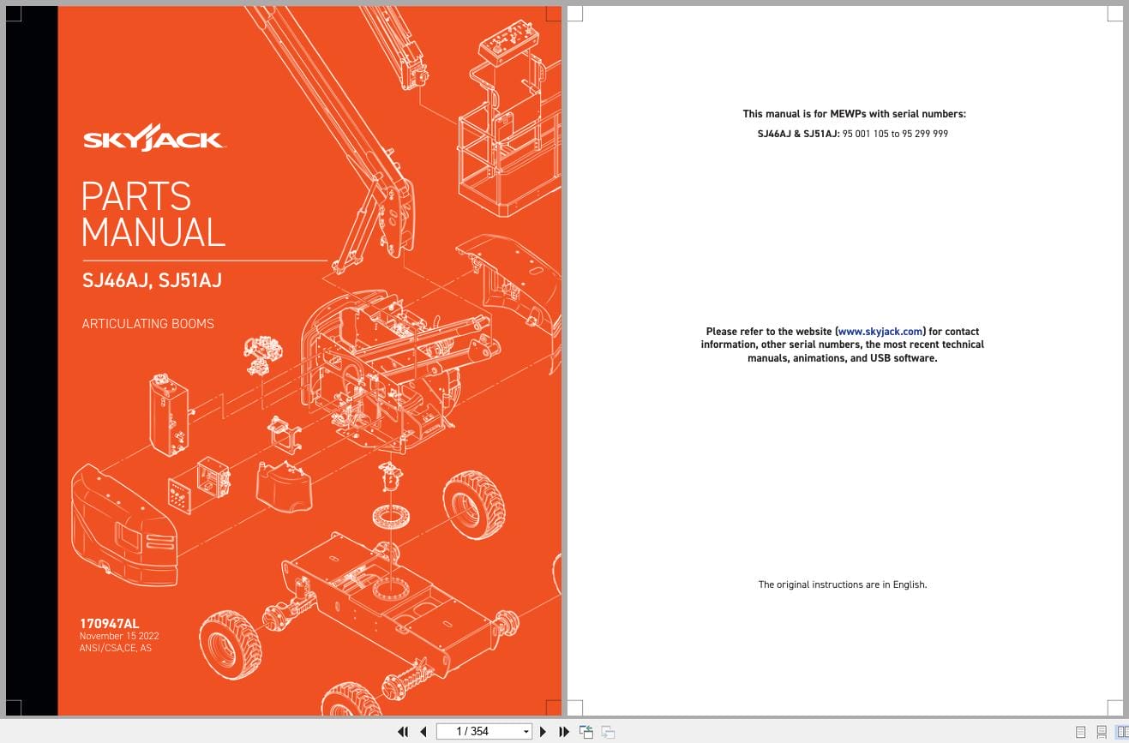
Task: Select the two-page side-by-side view
Action: click(x=1121, y=732)
